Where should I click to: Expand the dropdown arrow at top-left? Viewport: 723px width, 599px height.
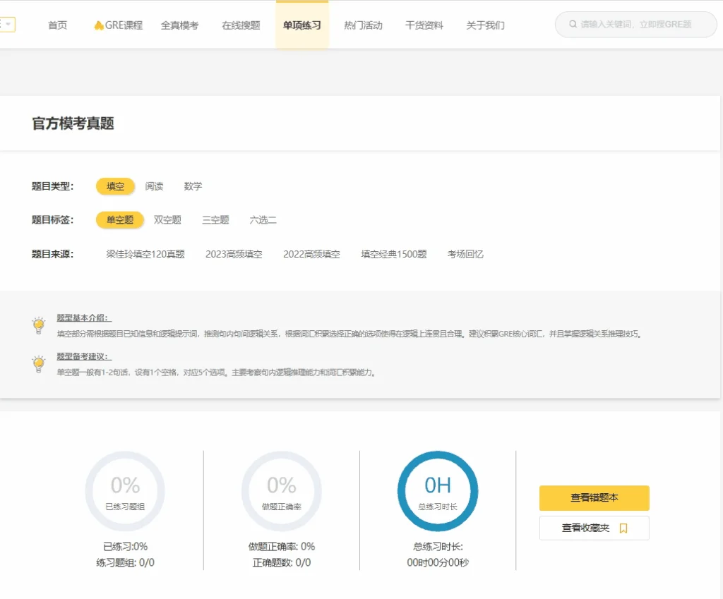tap(8, 25)
